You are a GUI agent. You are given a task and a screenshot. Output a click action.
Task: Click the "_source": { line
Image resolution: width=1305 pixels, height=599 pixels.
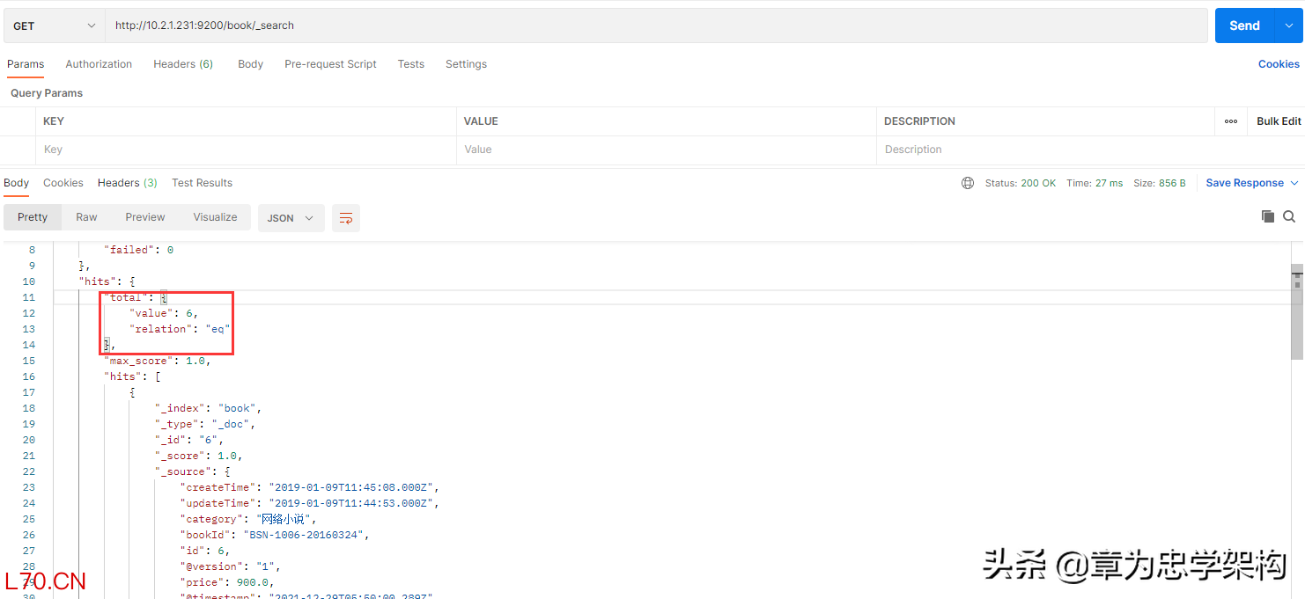pos(192,471)
